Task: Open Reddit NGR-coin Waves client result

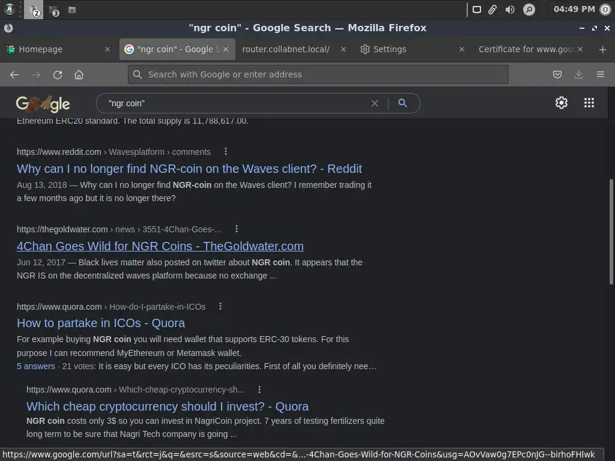Action: (189, 169)
